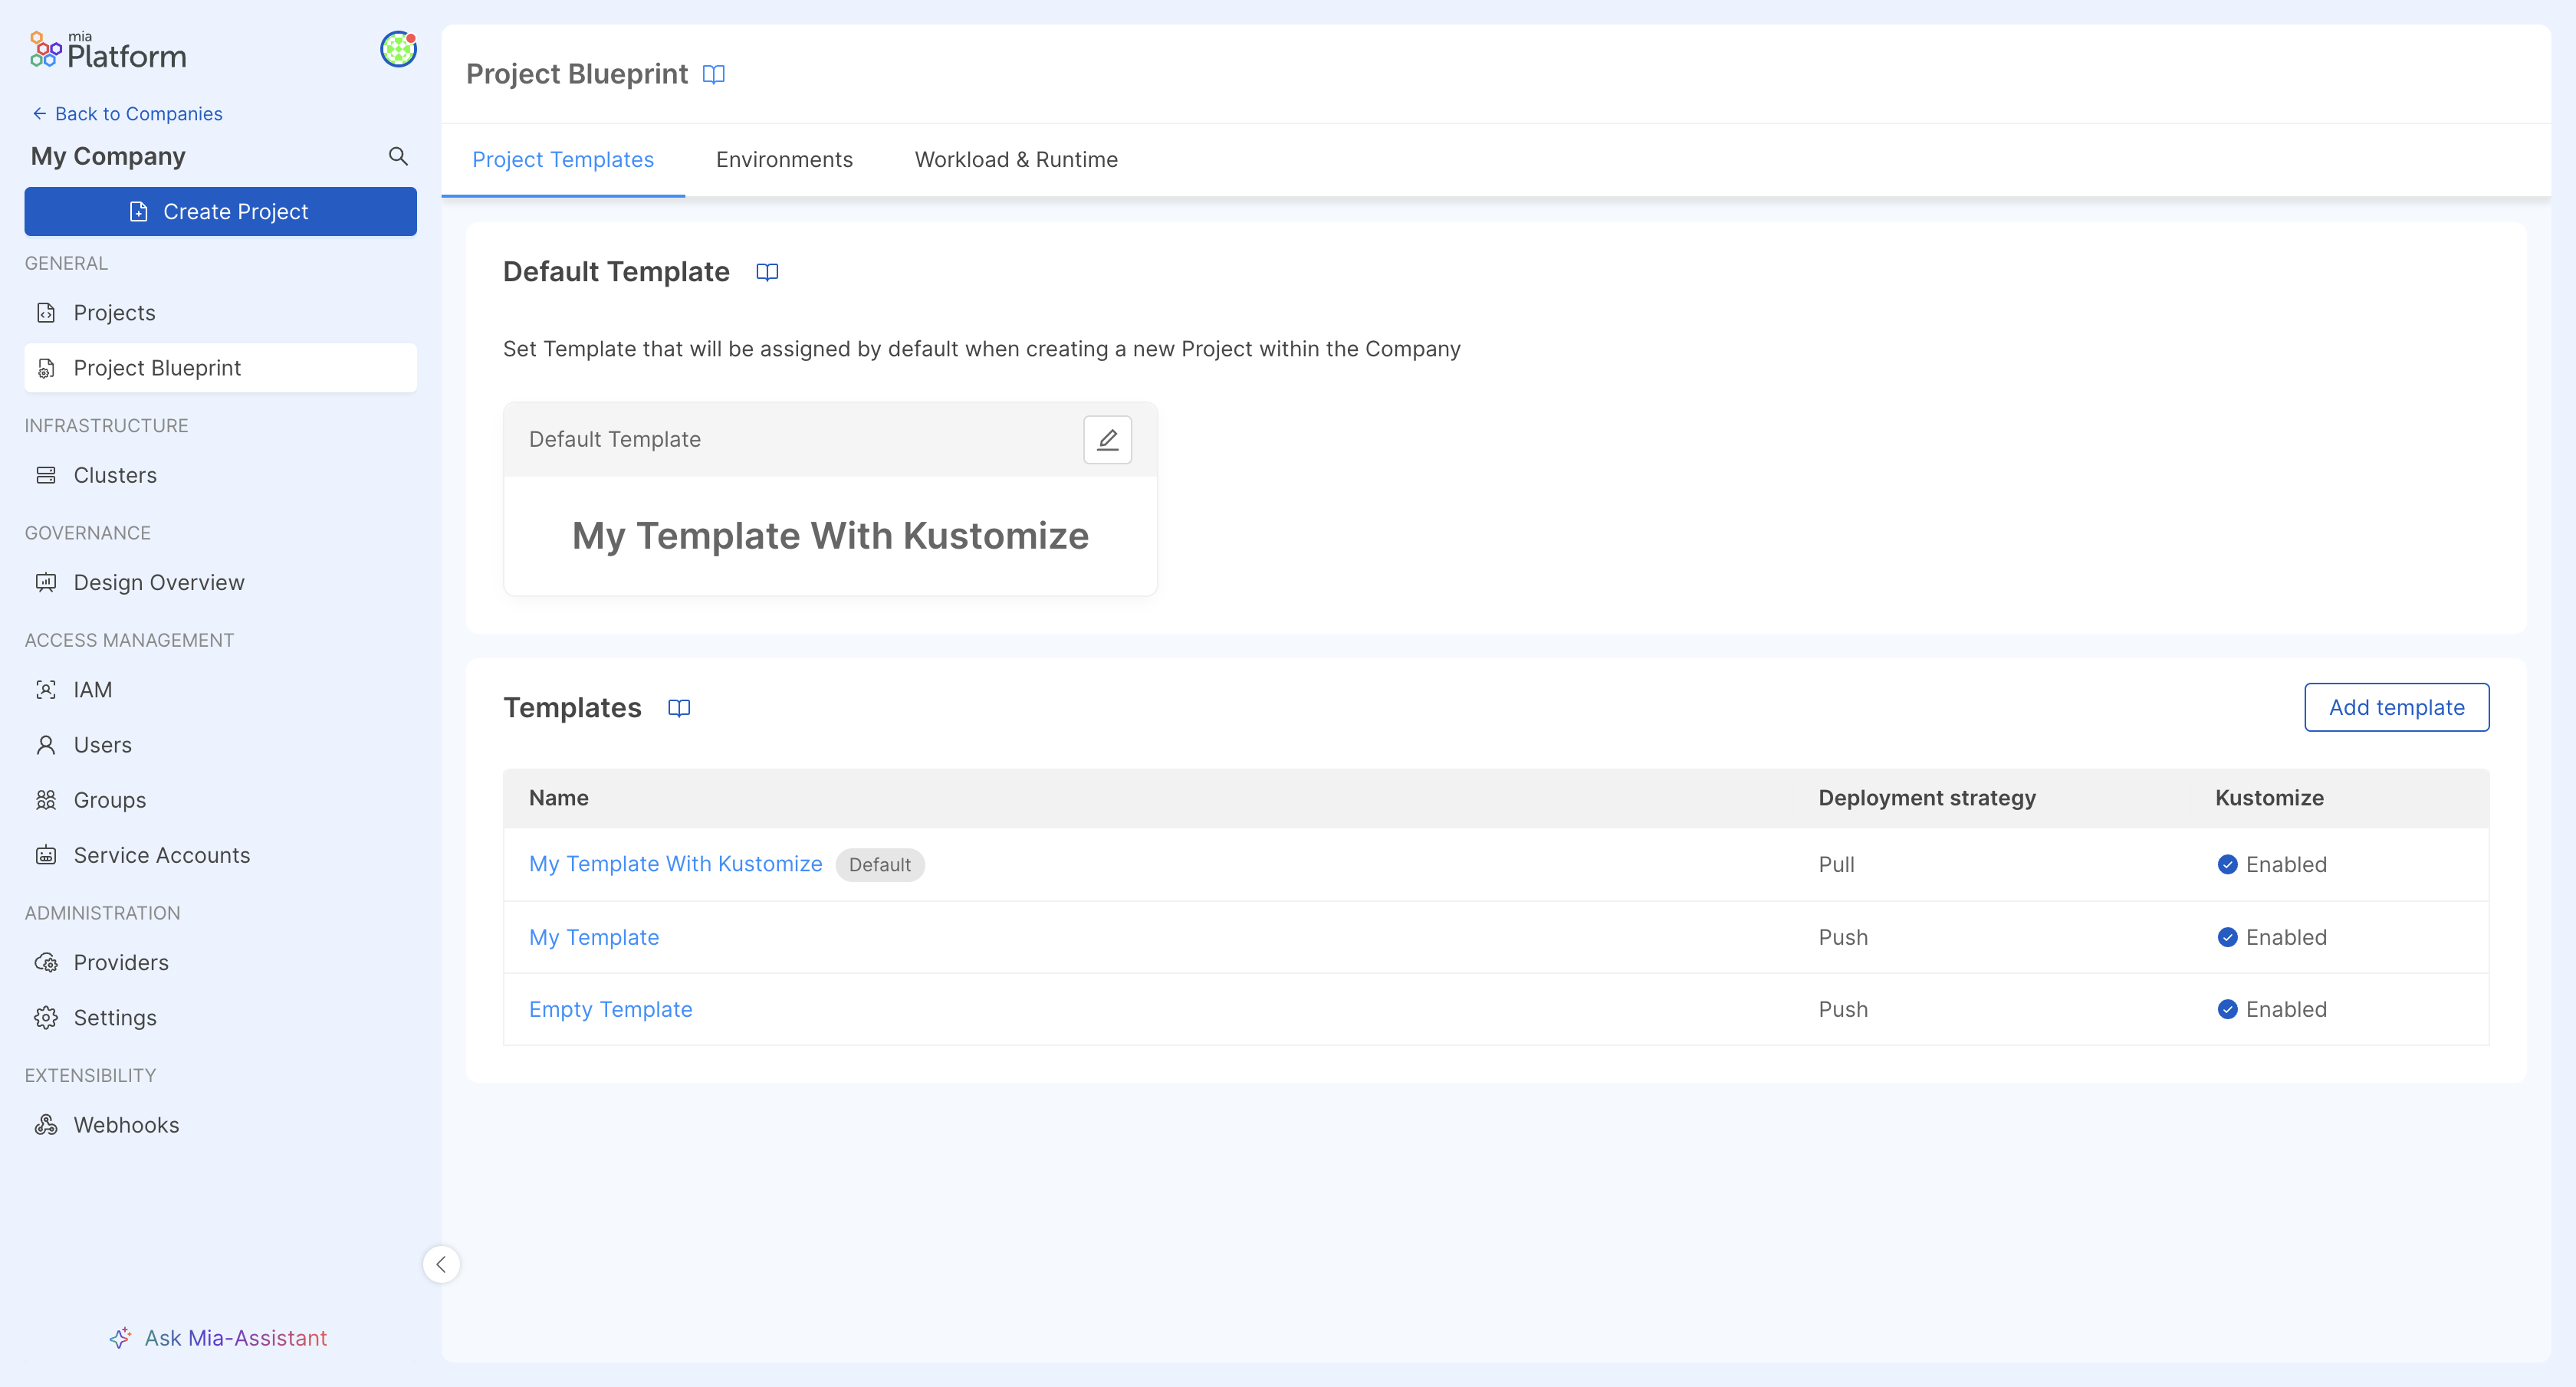This screenshot has height=1387, width=2576.
Task: Open the user avatar in sidebar header
Action: pos(398,49)
